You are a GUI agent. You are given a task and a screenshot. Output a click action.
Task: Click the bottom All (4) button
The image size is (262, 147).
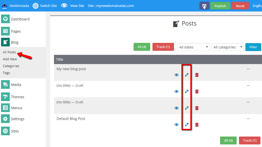point(228,141)
